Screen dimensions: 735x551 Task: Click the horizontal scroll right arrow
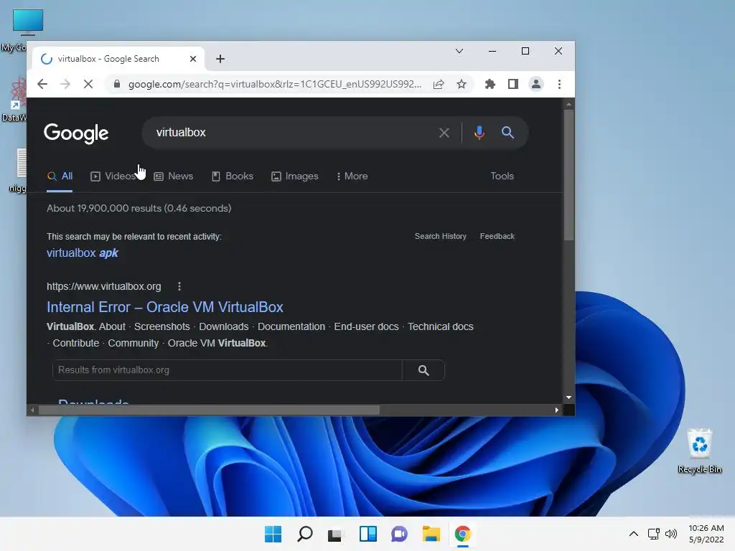tap(556, 410)
